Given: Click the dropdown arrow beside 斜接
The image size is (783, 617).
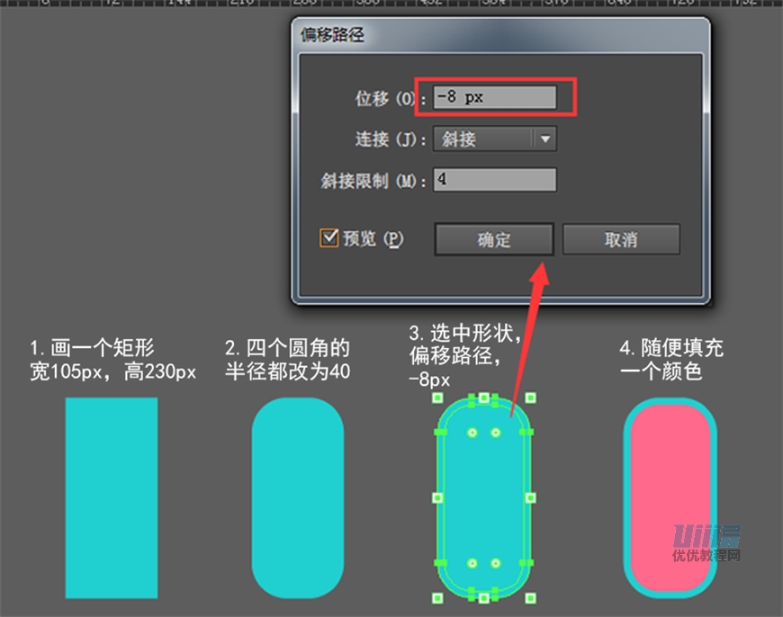Looking at the screenshot, I should click(x=545, y=139).
